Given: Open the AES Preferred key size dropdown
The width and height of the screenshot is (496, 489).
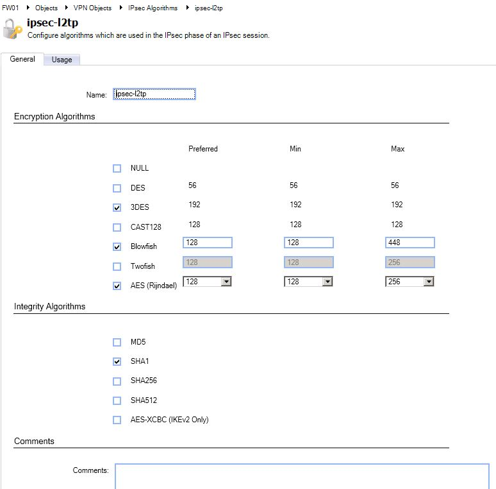Looking at the screenshot, I should [x=226, y=282].
